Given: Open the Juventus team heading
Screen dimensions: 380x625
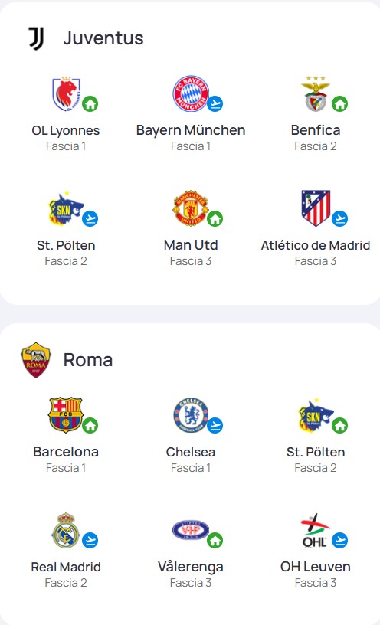Looking at the screenshot, I should point(103,38).
